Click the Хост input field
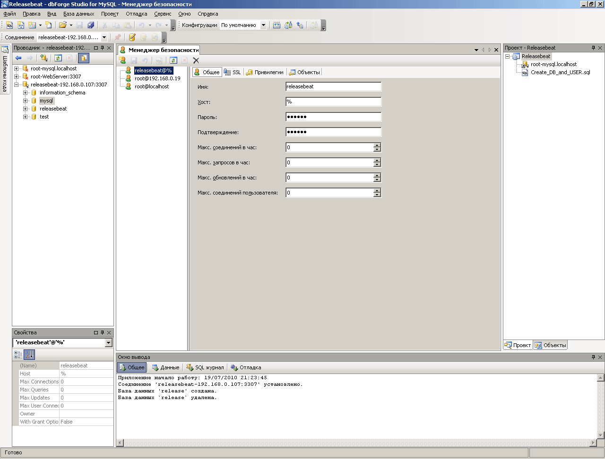Viewport: 605px width, 459px height. click(334, 102)
